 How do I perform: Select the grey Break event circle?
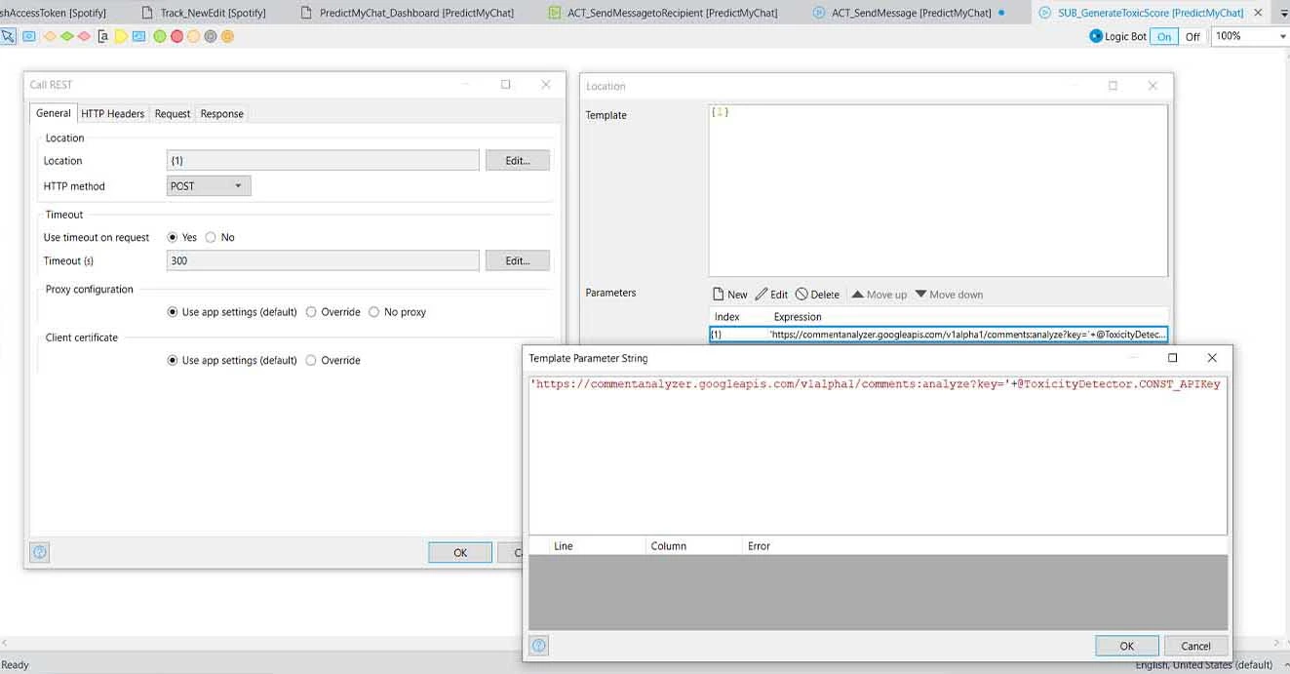click(x=210, y=36)
